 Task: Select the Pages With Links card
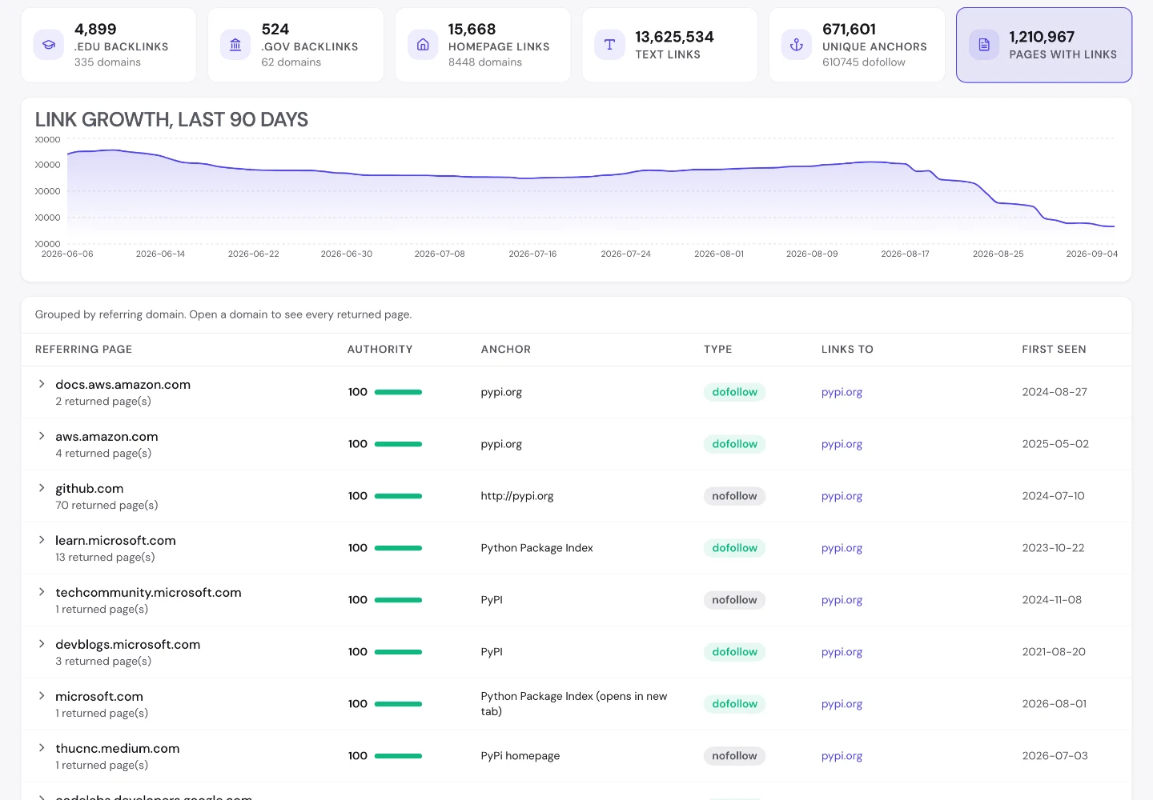pos(1044,45)
